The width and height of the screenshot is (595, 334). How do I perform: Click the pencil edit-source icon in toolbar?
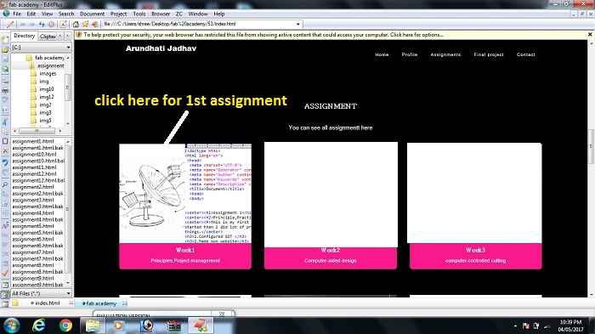pos(10,24)
